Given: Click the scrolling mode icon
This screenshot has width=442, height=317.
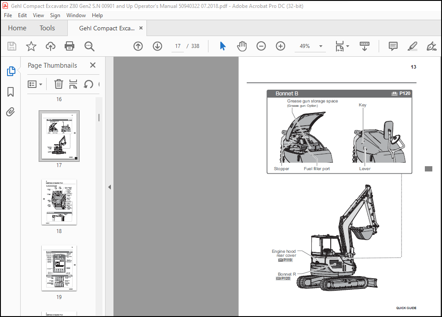Looking at the screenshot, I should 365,46.
